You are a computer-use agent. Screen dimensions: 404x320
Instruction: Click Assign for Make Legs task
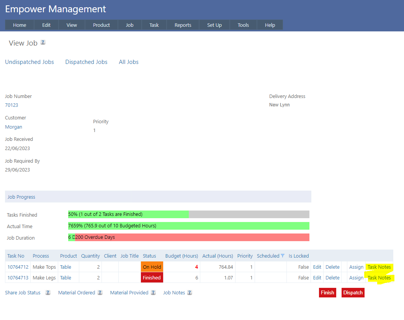click(356, 278)
